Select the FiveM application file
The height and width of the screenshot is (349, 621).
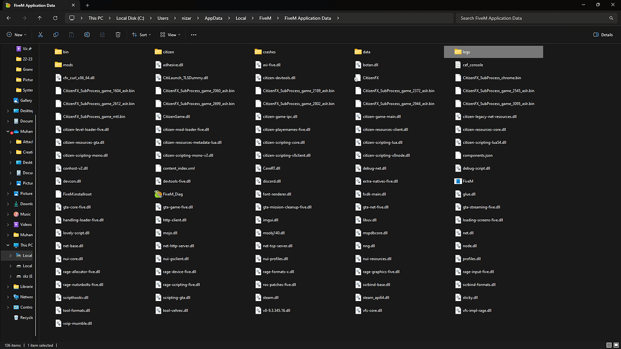click(x=468, y=181)
